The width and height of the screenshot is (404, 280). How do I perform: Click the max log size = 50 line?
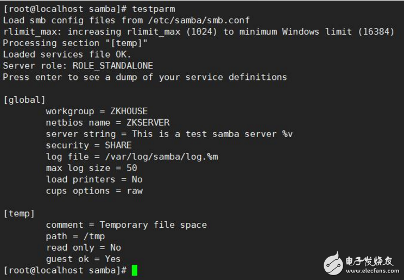[91, 168]
